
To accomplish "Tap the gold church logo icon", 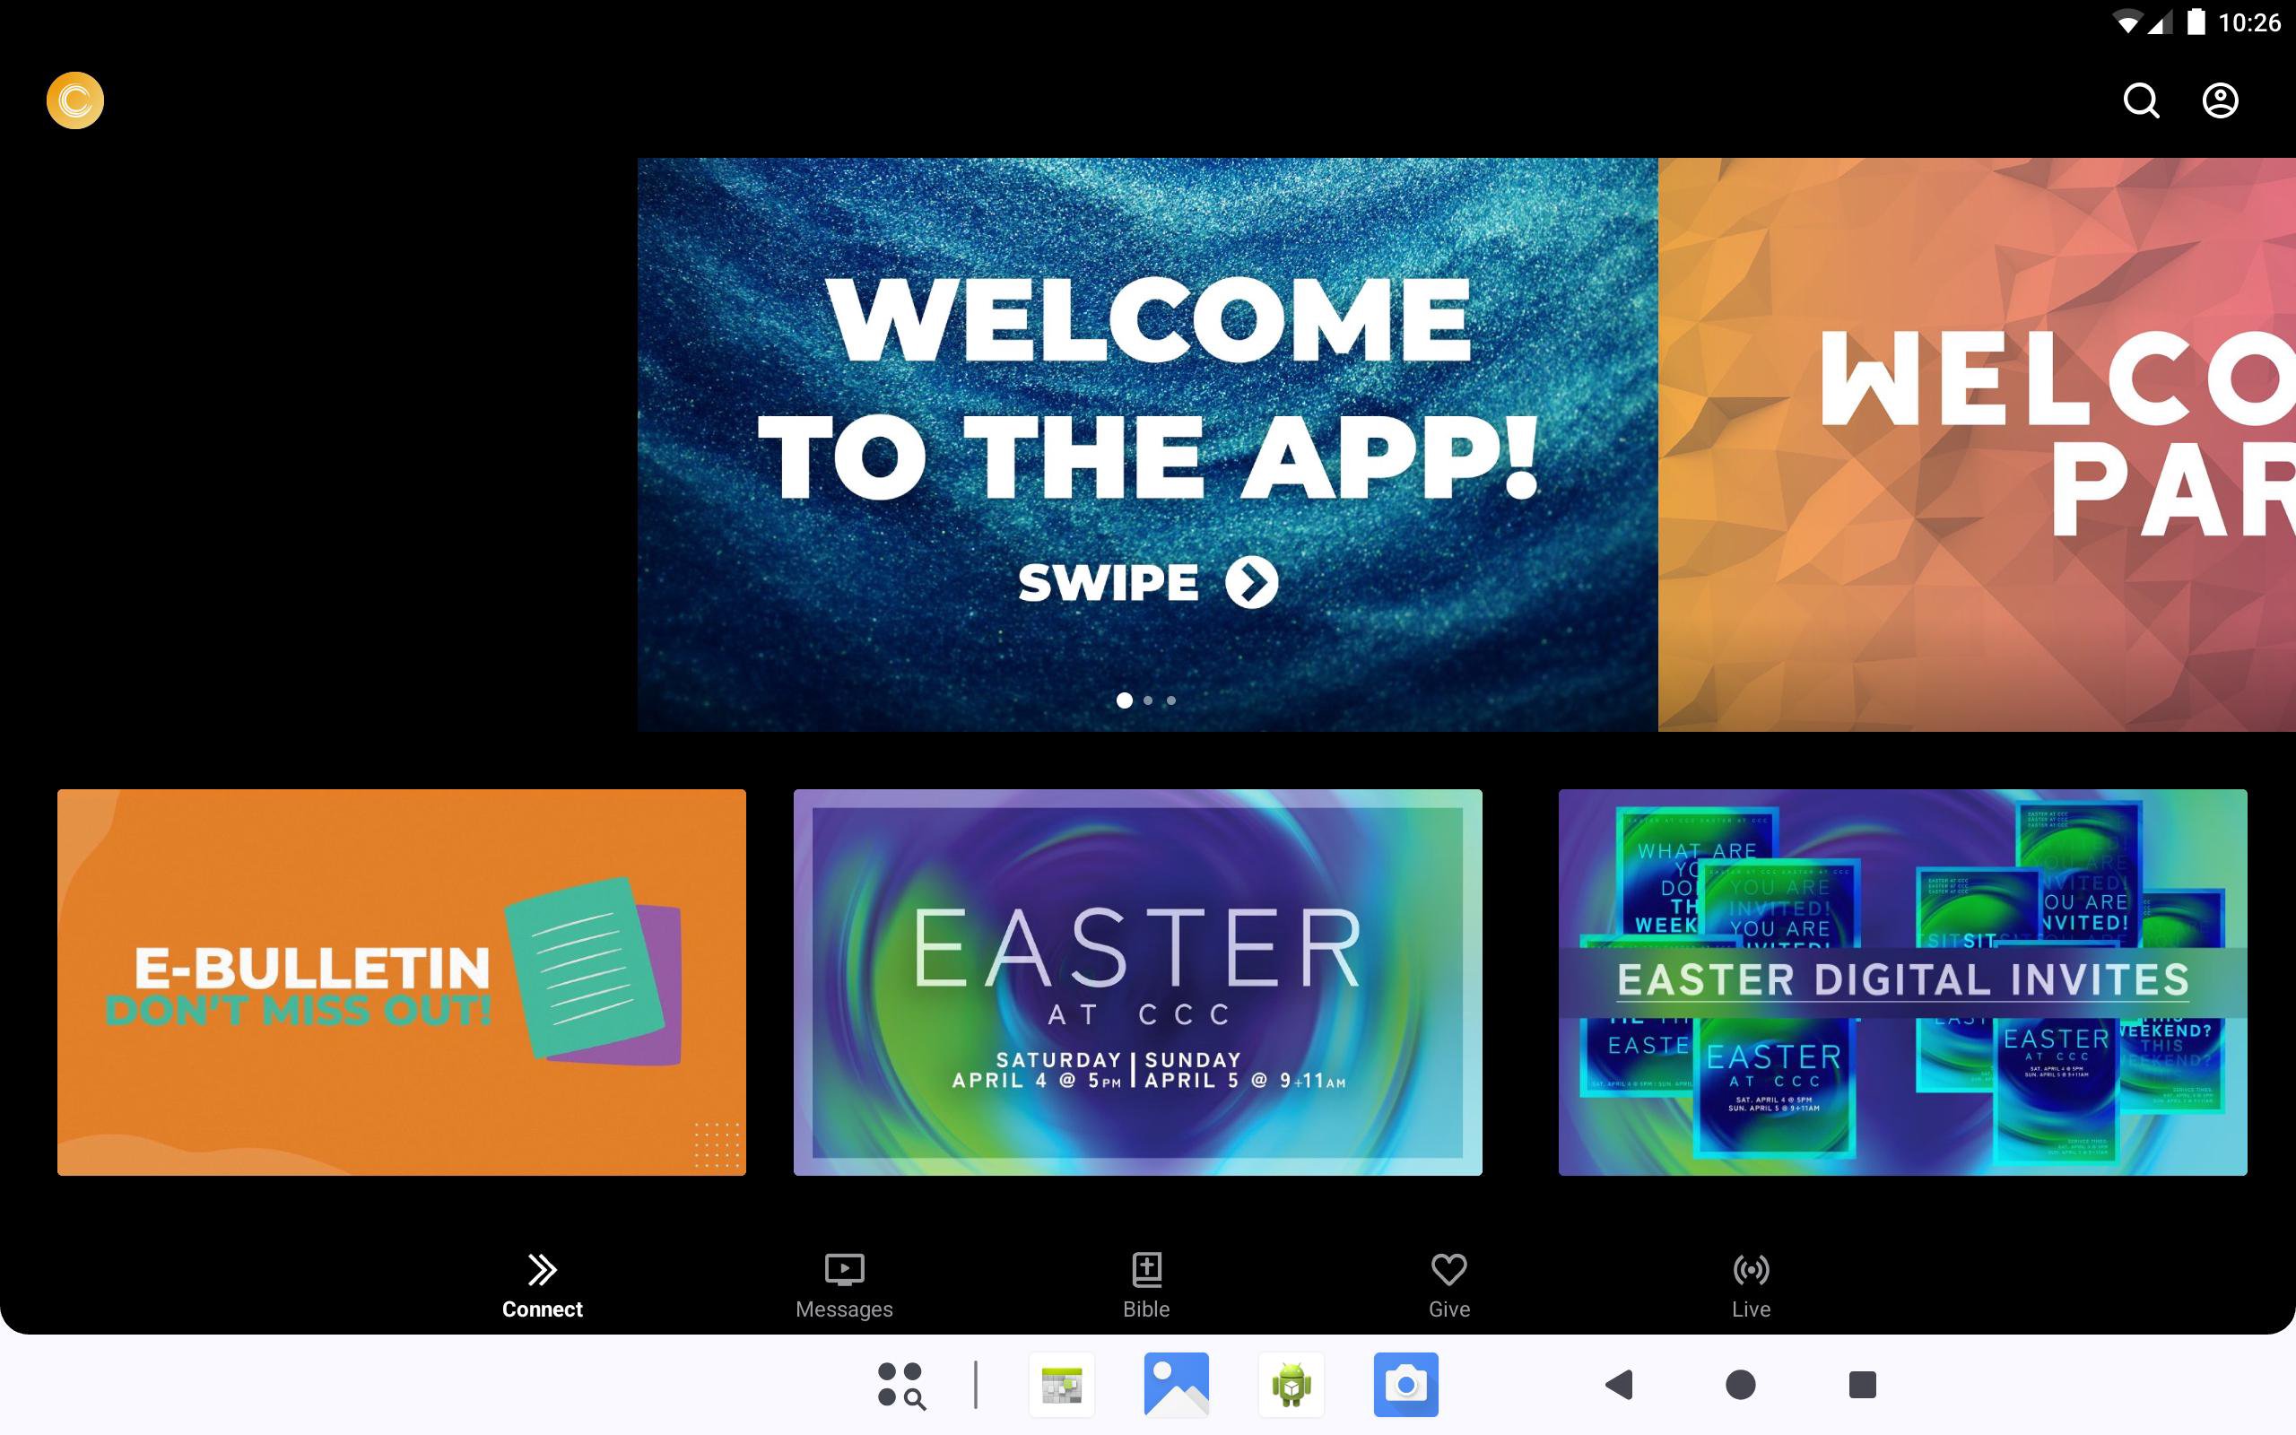I will point(75,100).
